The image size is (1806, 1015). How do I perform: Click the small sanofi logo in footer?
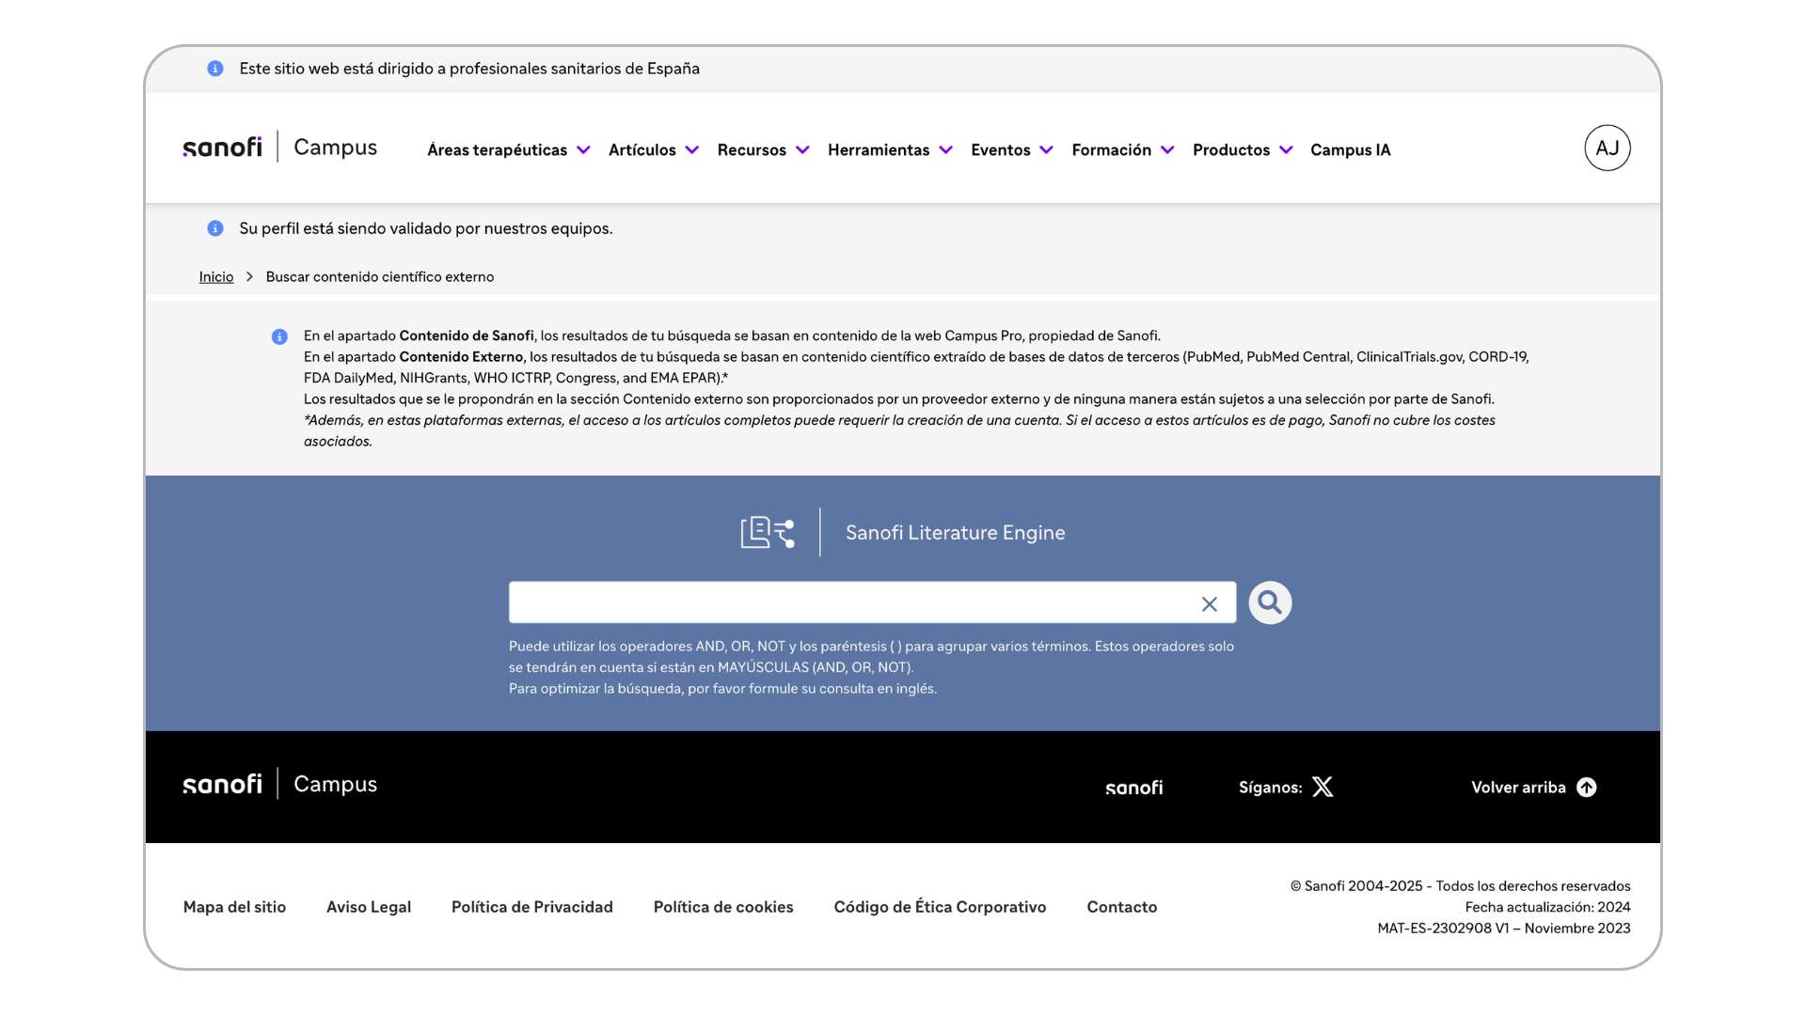pyautogui.click(x=1134, y=788)
